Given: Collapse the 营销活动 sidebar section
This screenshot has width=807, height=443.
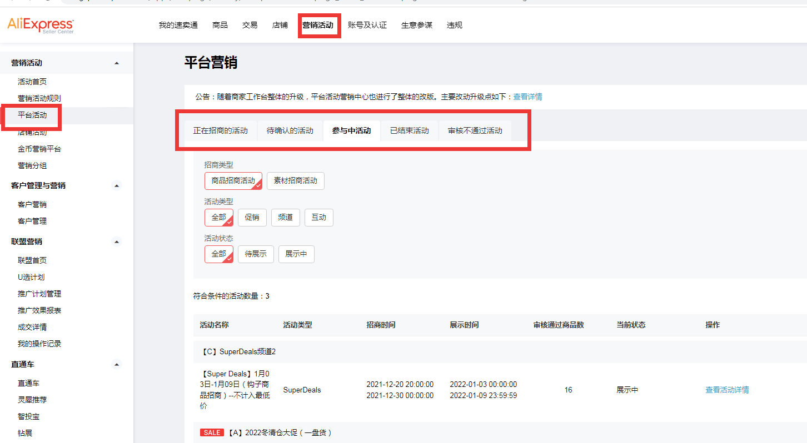Looking at the screenshot, I should click(x=117, y=63).
